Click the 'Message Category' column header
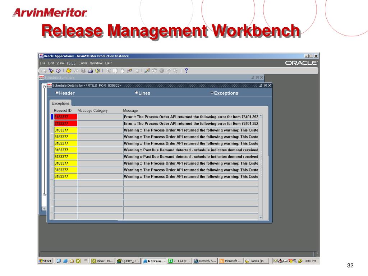Image resolution: width=368 pixels, height=276 pixels. (x=92, y=111)
